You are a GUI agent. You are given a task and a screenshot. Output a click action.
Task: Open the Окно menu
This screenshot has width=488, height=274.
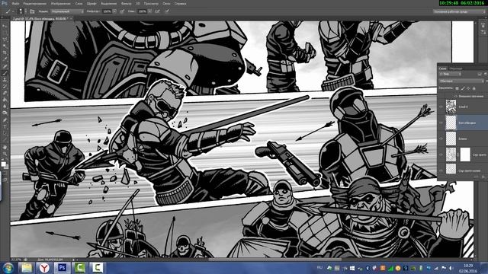click(x=166, y=3)
